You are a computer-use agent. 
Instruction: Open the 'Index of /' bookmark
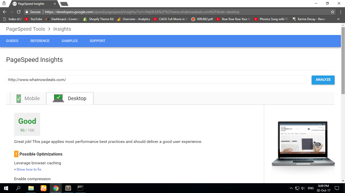12,19
